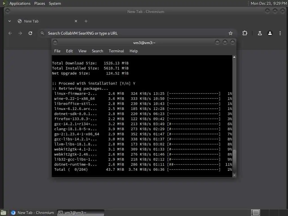Close the terminal window
Image resolution: width=288 pixels, height=216 pixels.
point(233,42)
